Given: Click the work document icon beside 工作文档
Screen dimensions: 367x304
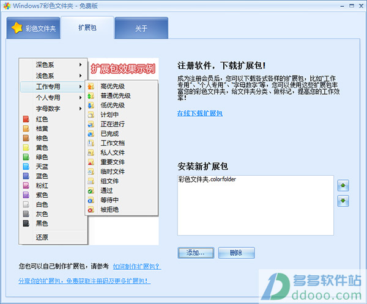Looking at the screenshot, I should tap(91, 143).
